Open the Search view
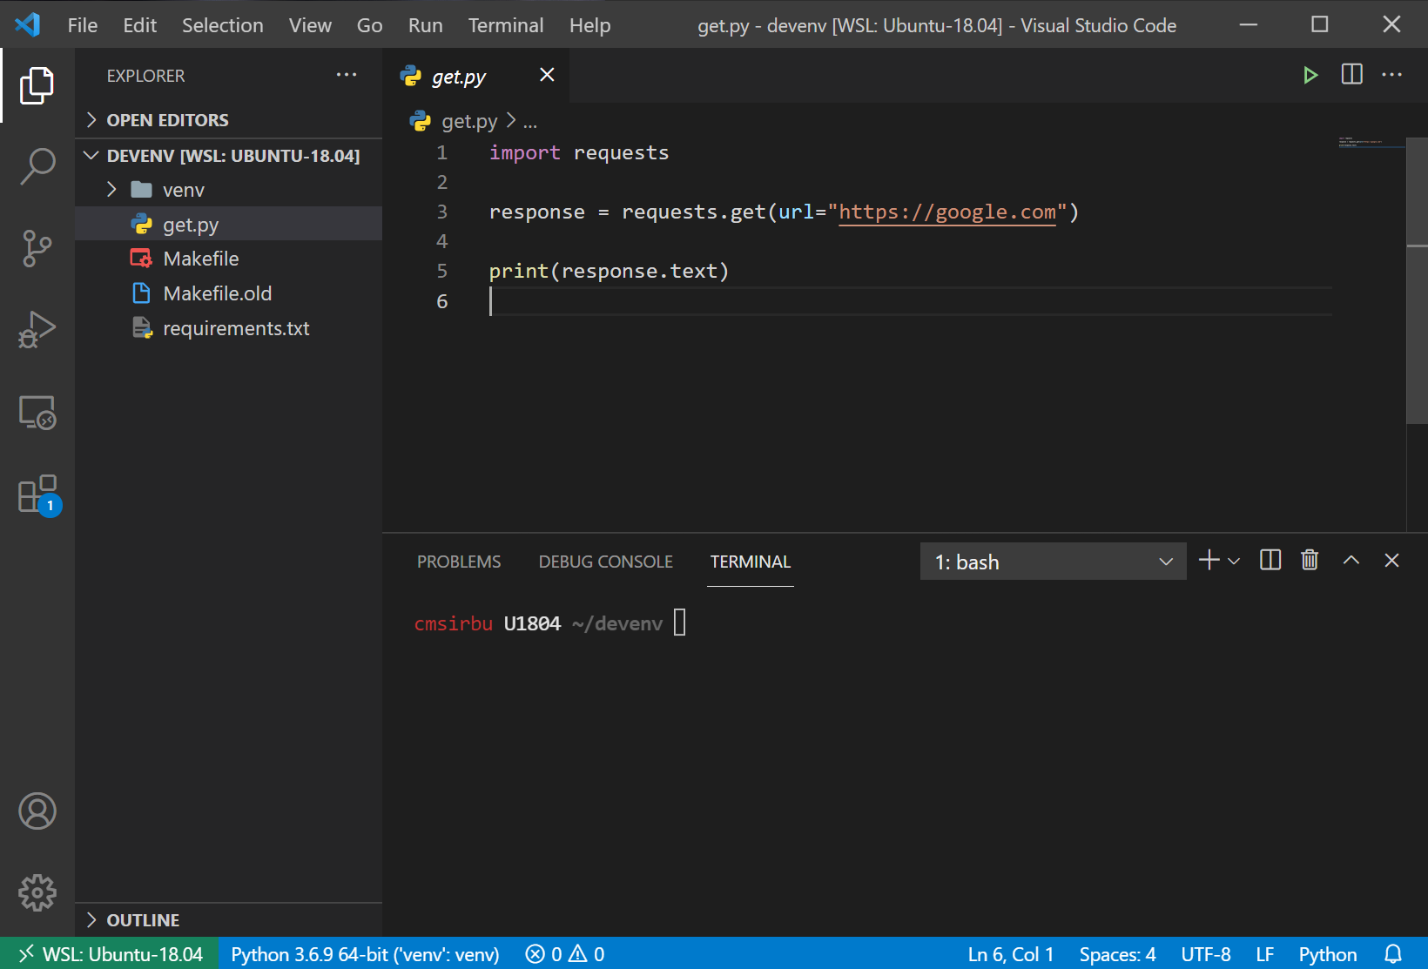 coord(37,166)
